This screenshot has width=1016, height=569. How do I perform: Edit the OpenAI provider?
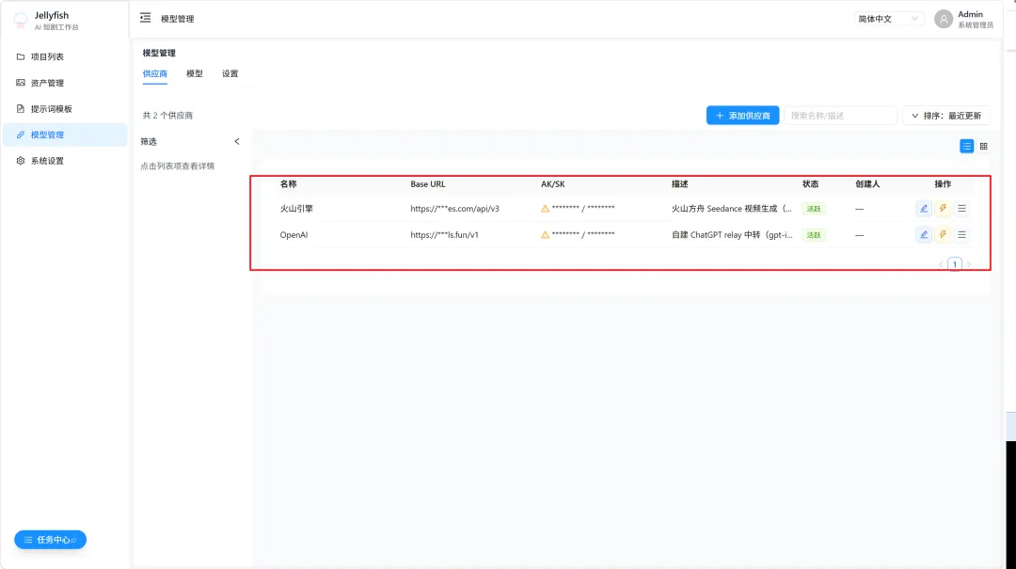click(x=924, y=234)
